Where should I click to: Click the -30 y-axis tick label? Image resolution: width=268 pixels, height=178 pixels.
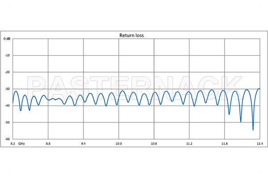[x=8, y=89]
